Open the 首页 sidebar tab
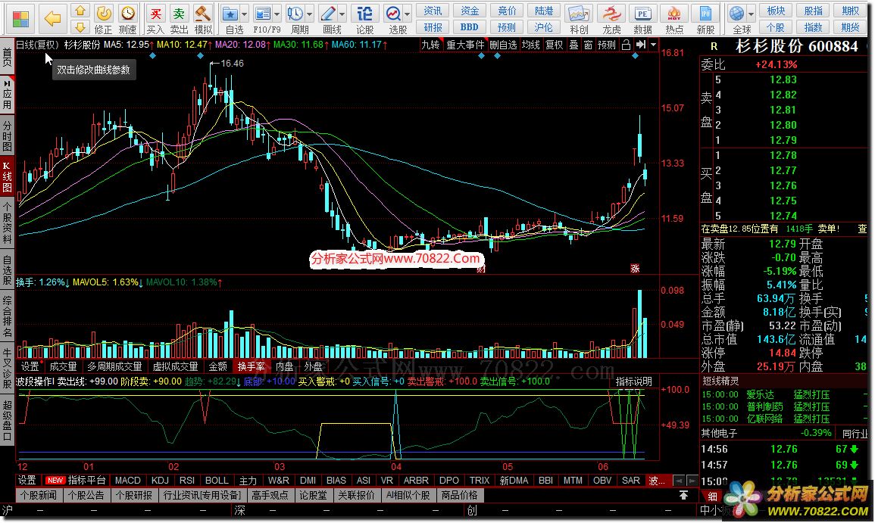Viewport: 875px width, 523px height. (x=8, y=57)
